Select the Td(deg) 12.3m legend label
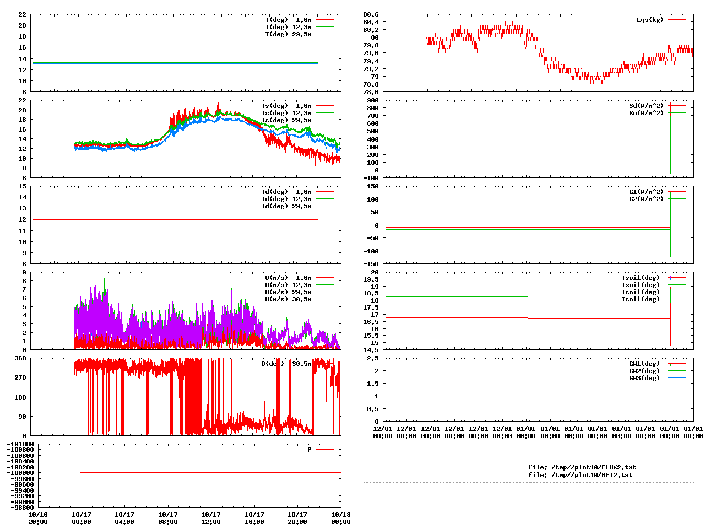This screenshot has height=529, width=705. pyautogui.click(x=286, y=199)
